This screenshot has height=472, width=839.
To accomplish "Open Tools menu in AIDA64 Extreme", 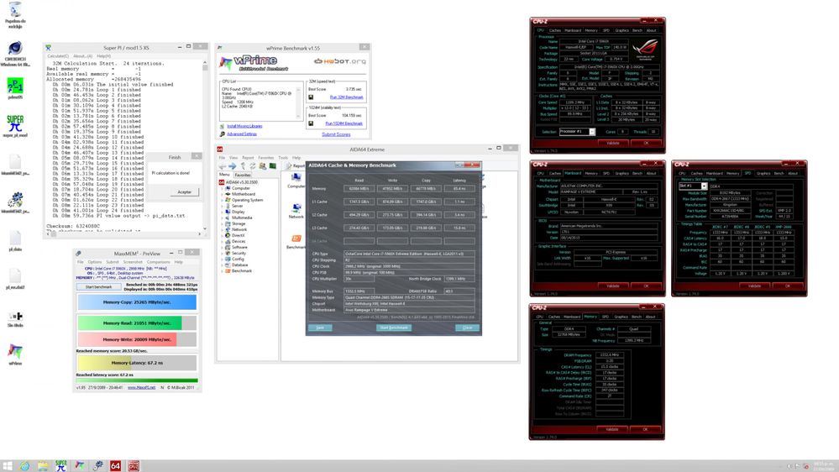I will pyautogui.click(x=283, y=158).
